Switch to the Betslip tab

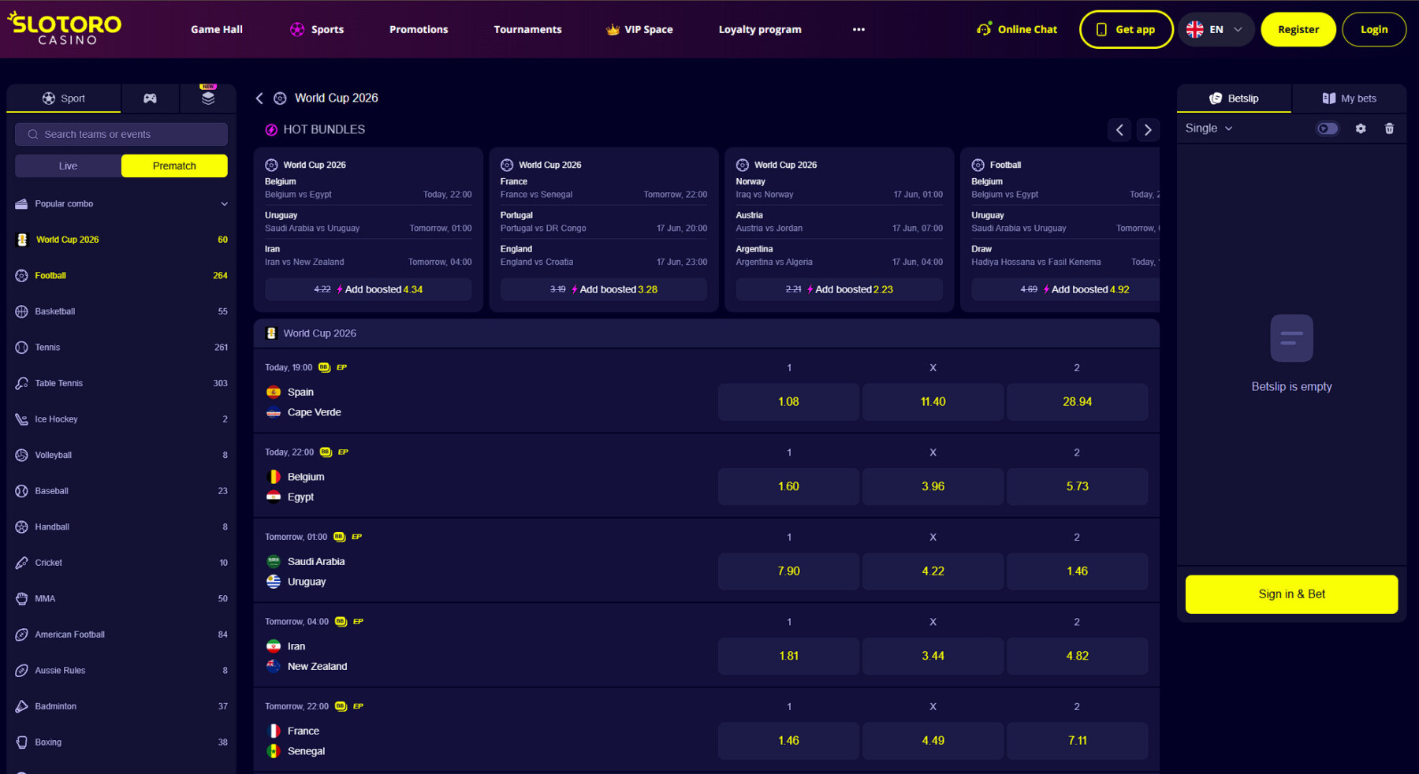click(x=1234, y=99)
